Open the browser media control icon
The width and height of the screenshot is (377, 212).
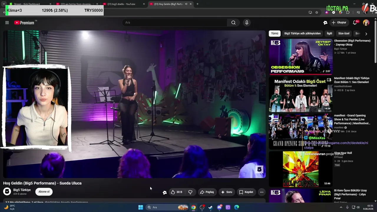(x=358, y=12)
